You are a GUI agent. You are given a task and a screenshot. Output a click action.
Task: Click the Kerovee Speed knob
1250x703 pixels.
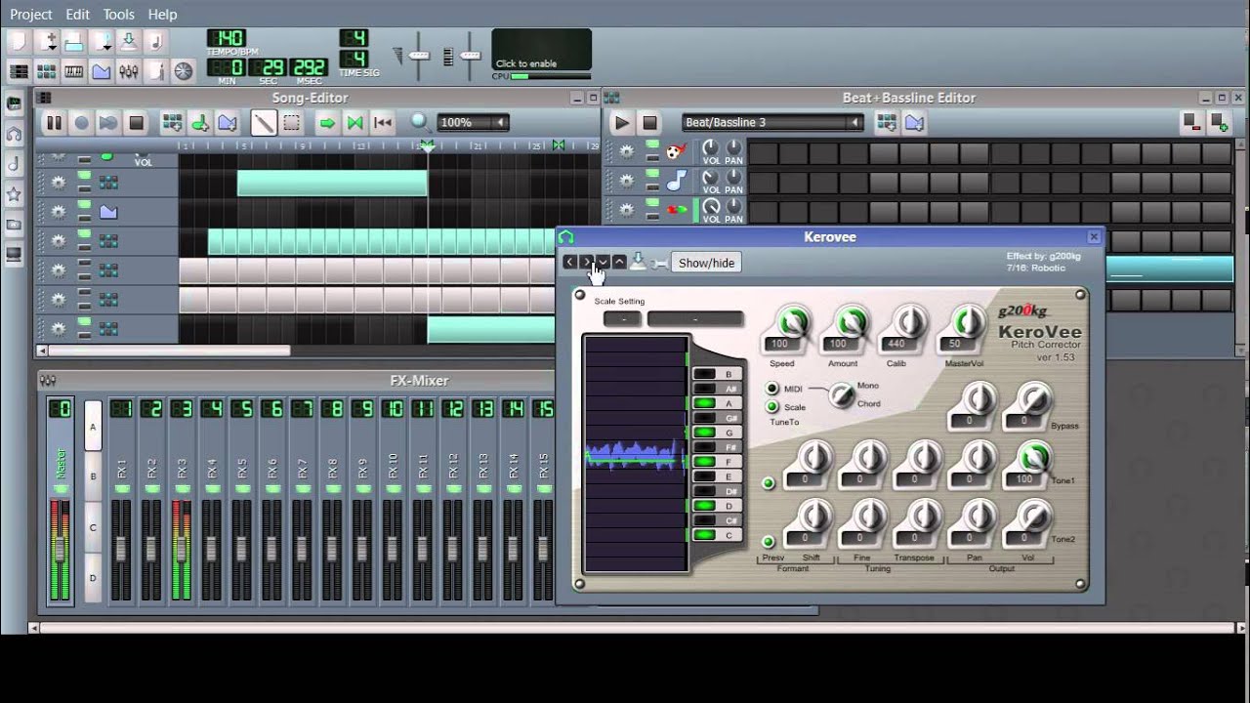click(792, 323)
